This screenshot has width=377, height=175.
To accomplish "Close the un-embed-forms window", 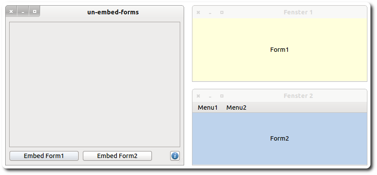I will point(11,12).
